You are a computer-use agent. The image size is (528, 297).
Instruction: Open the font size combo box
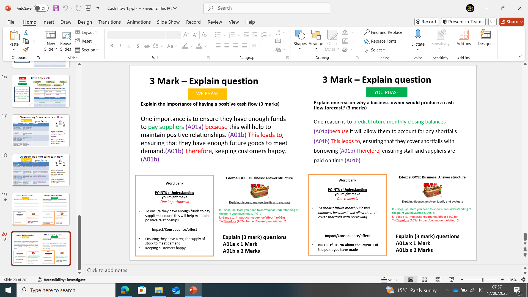click(x=174, y=35)
